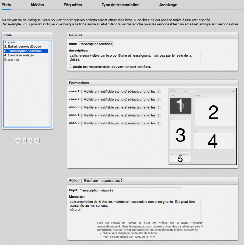The width and height of the screenshot is (244, 245).
Task: Select '2. Extrait sonore déposé' state
Action: (x=22, y=47)
